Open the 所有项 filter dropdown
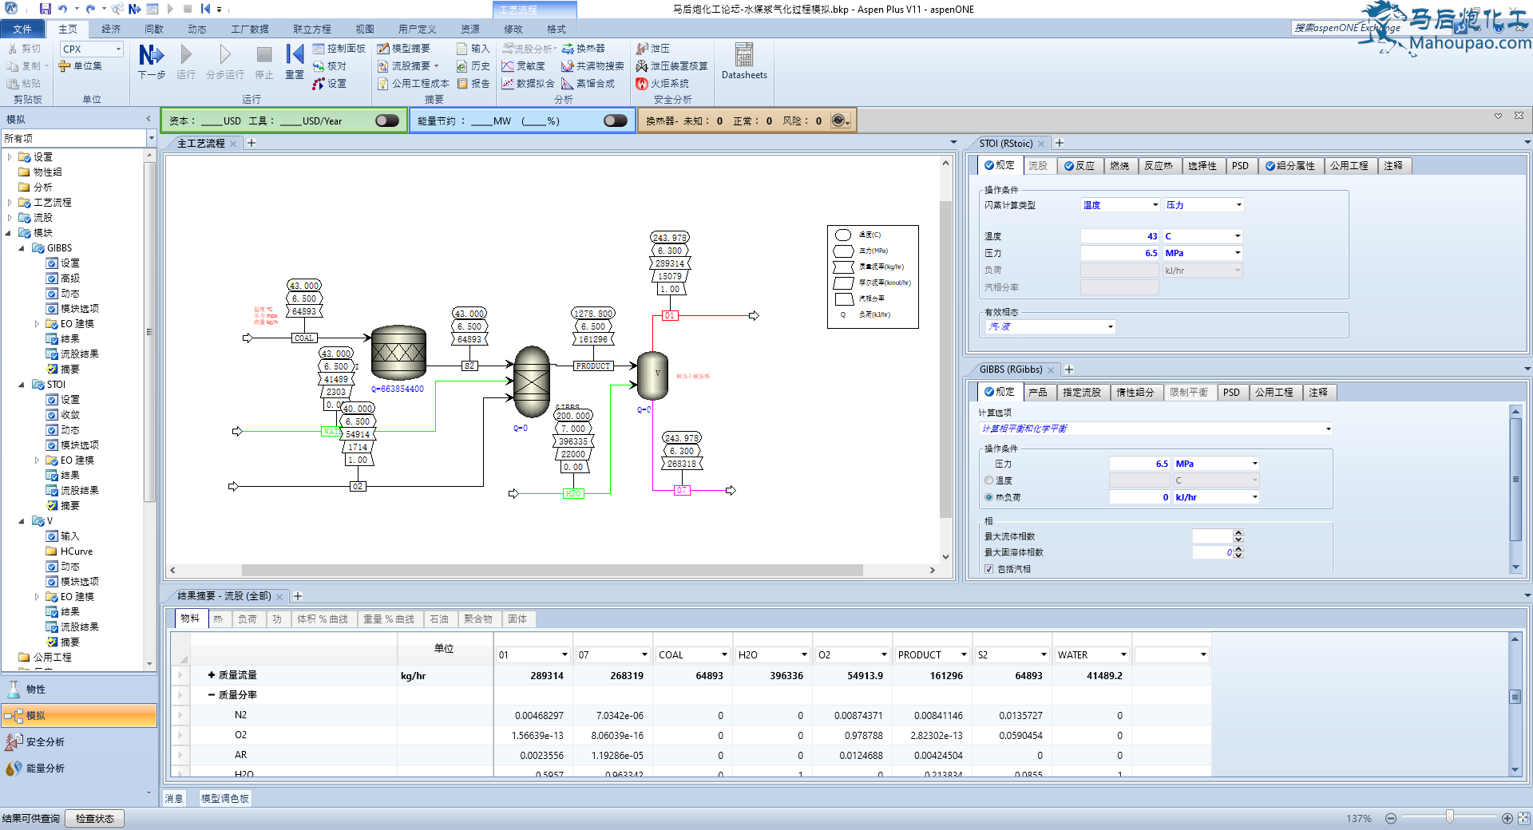Image resolution: width=1533 pixels, height=830 pixels. (x=151, y=138)
